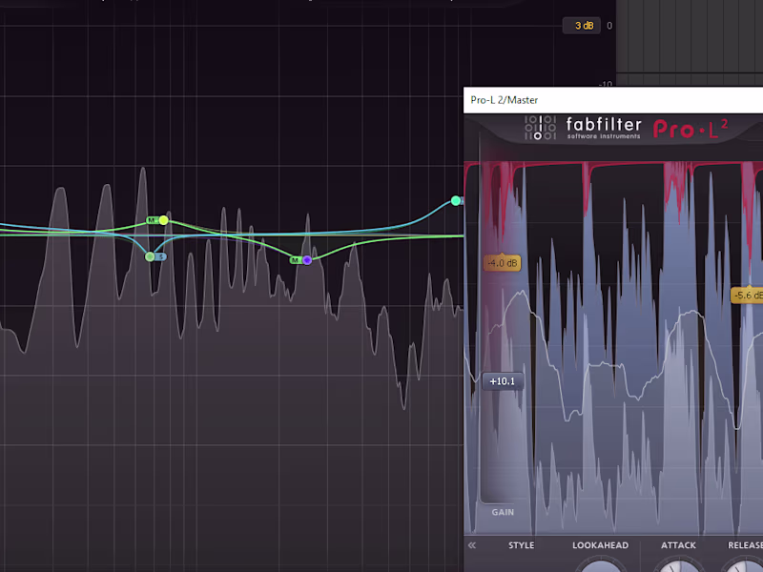Click the LOOKAHEAD label
Viewport: 763px width, 572px height.
point(600,545)
